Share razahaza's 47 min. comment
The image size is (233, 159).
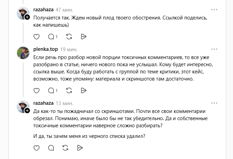click(x=84, y=36)
